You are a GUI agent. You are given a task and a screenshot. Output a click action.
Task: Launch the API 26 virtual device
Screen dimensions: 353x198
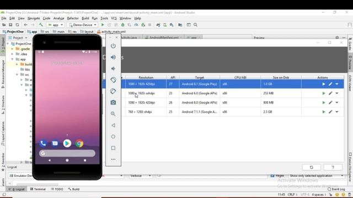(x=324, y=103)
